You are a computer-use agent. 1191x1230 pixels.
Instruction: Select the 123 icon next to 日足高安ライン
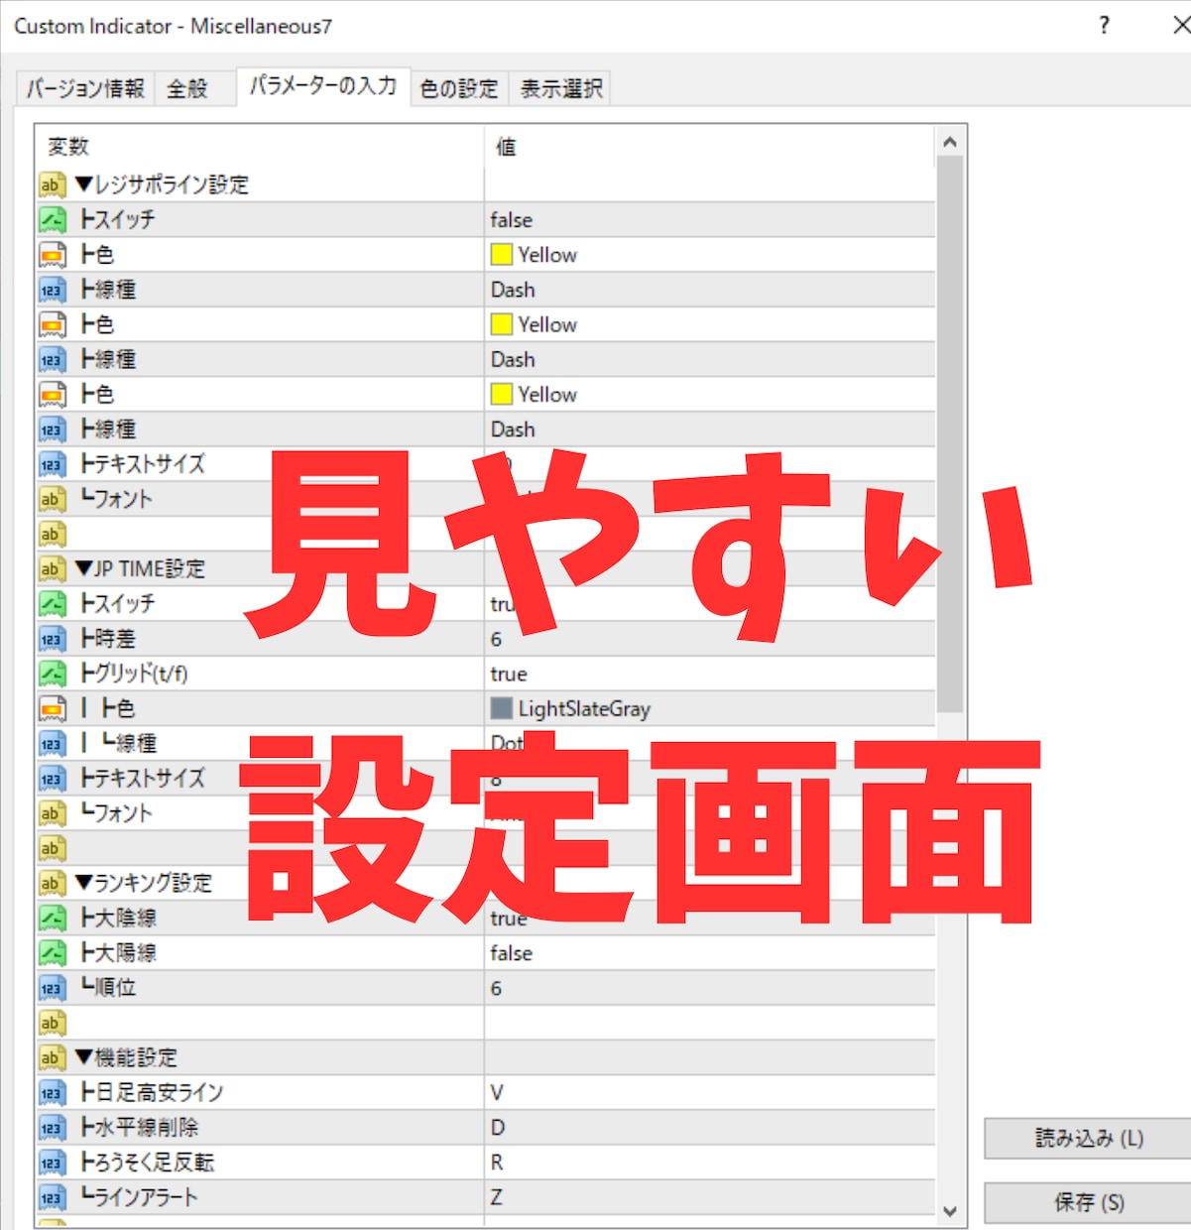pos(52,1092)
